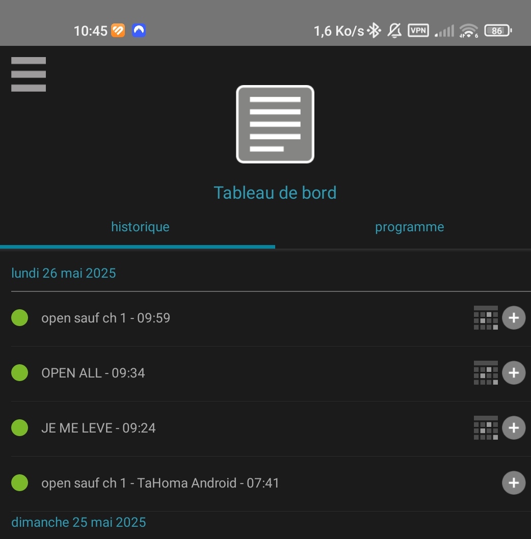Expand TaHoma Android 07:41 entry details
The image size is (531, 539).
[x=514, y=482]
